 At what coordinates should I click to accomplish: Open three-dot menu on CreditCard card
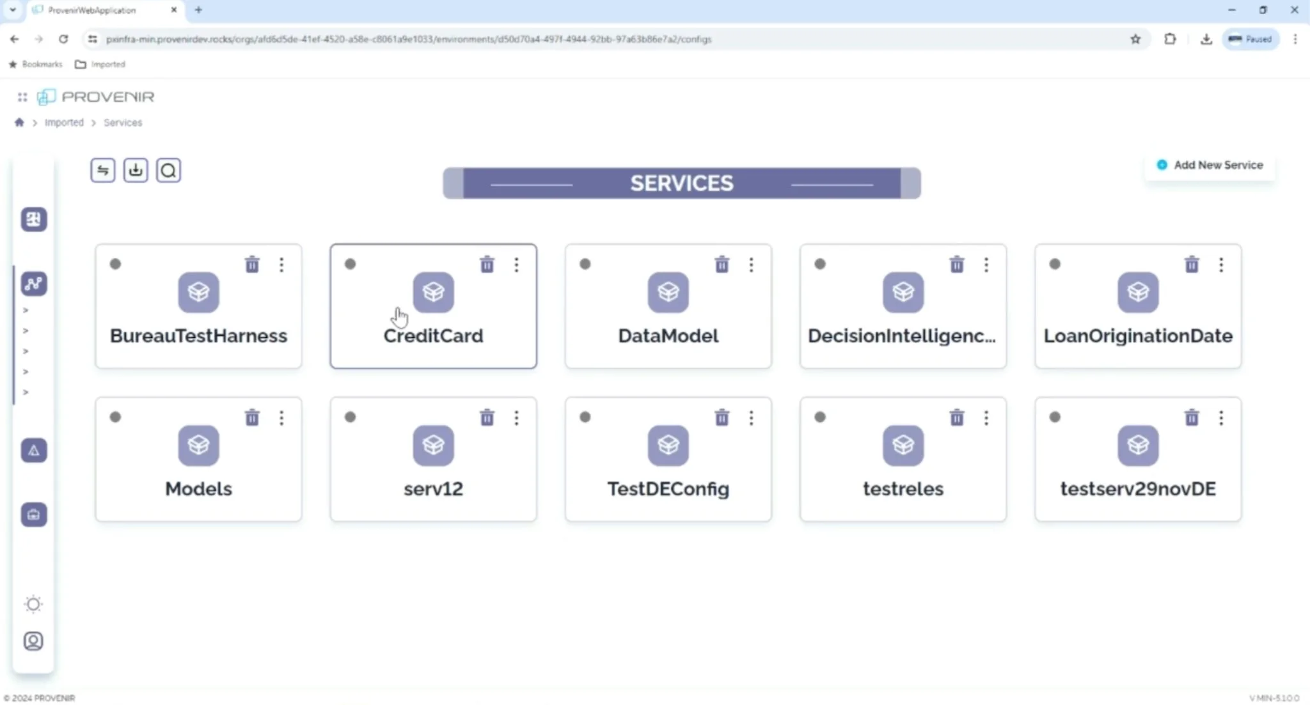516,265
